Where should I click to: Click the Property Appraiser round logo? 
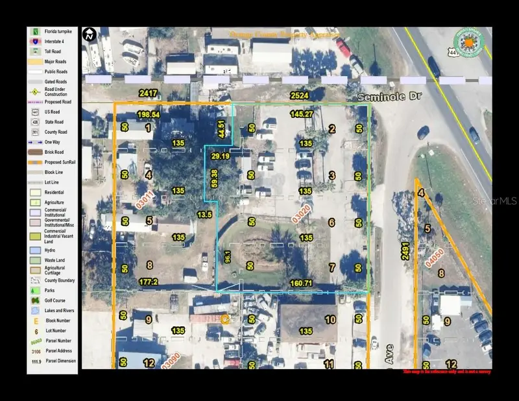468,42
